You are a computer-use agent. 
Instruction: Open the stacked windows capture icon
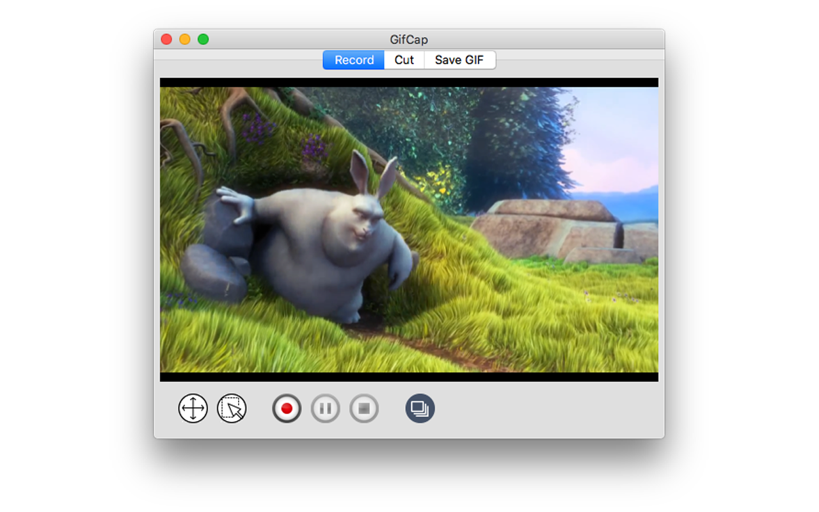click(x=420, y=408)
